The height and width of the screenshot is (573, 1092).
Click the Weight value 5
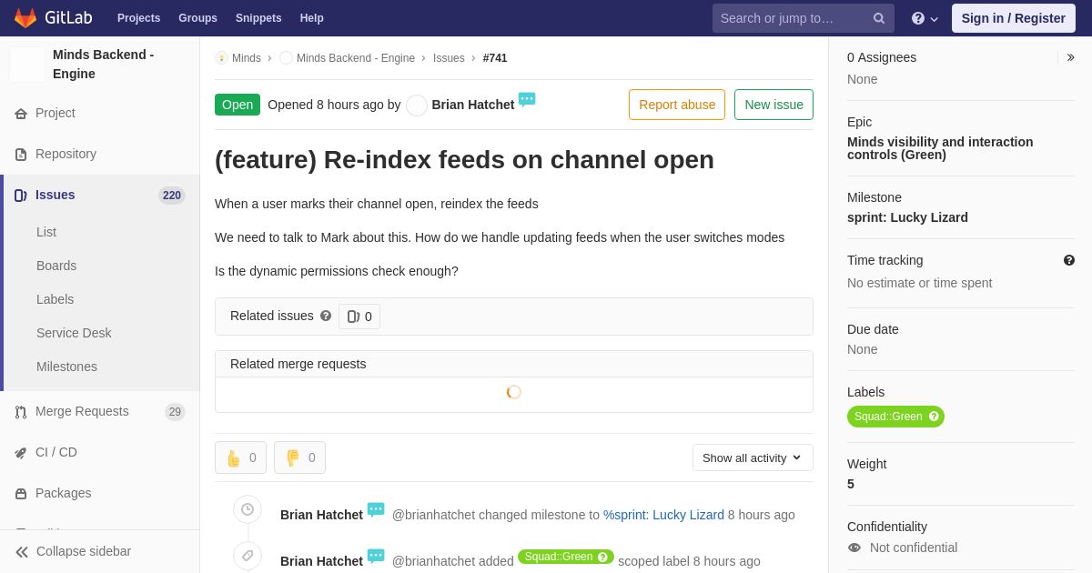[x=851, y=484]
